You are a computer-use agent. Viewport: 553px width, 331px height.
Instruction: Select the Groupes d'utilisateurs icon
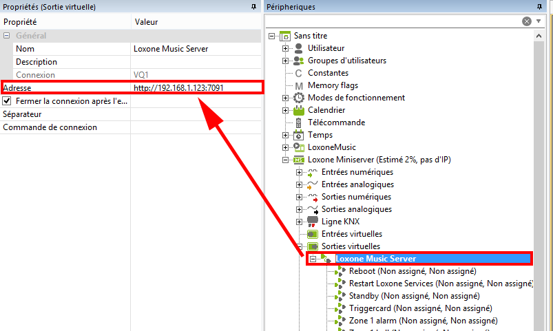[x=299, y=61]
